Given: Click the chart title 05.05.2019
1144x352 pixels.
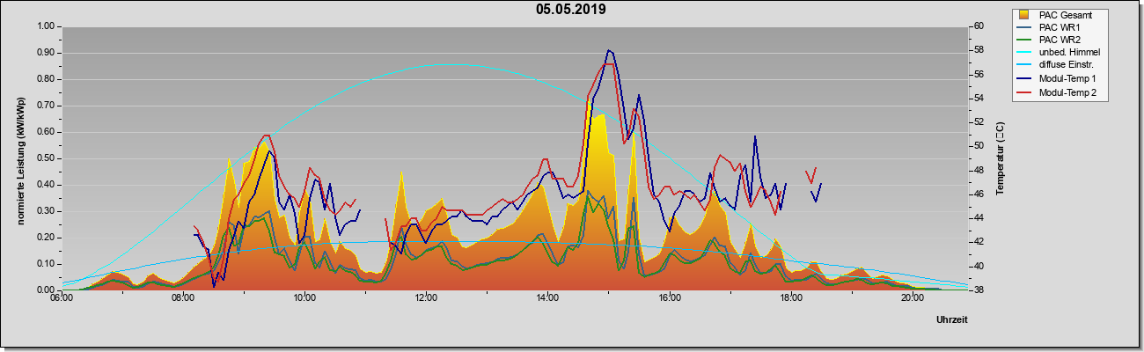Looking at the screenshot, I should (571, 10).
